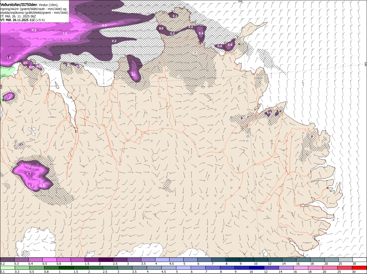367x274 pixels.
Task: Click the 25 label in the top legend row
Action: (x=340, y=264)
